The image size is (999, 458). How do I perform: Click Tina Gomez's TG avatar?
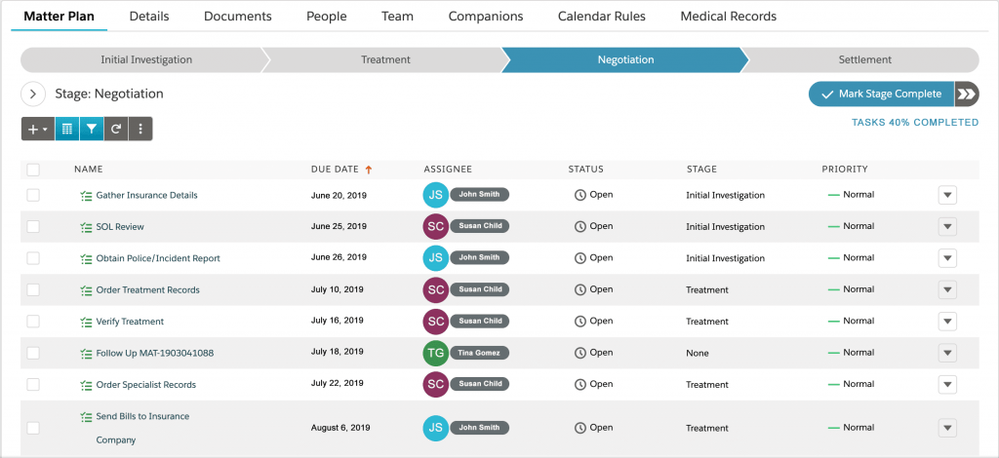[x=436, y=353]
